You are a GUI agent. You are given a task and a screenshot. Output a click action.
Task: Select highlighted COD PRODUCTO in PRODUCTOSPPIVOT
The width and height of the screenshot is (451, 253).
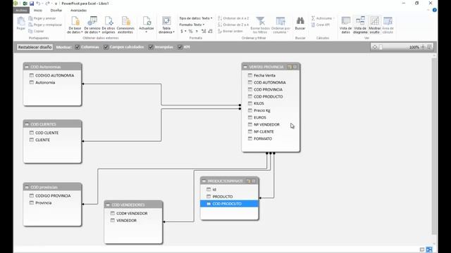click(230, 204)
